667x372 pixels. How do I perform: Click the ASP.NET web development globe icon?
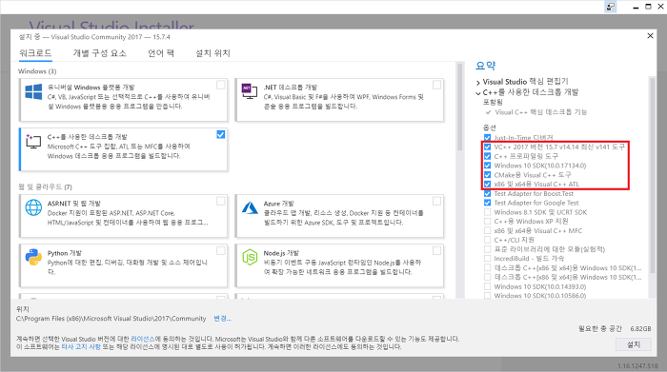tap(33, 207)
